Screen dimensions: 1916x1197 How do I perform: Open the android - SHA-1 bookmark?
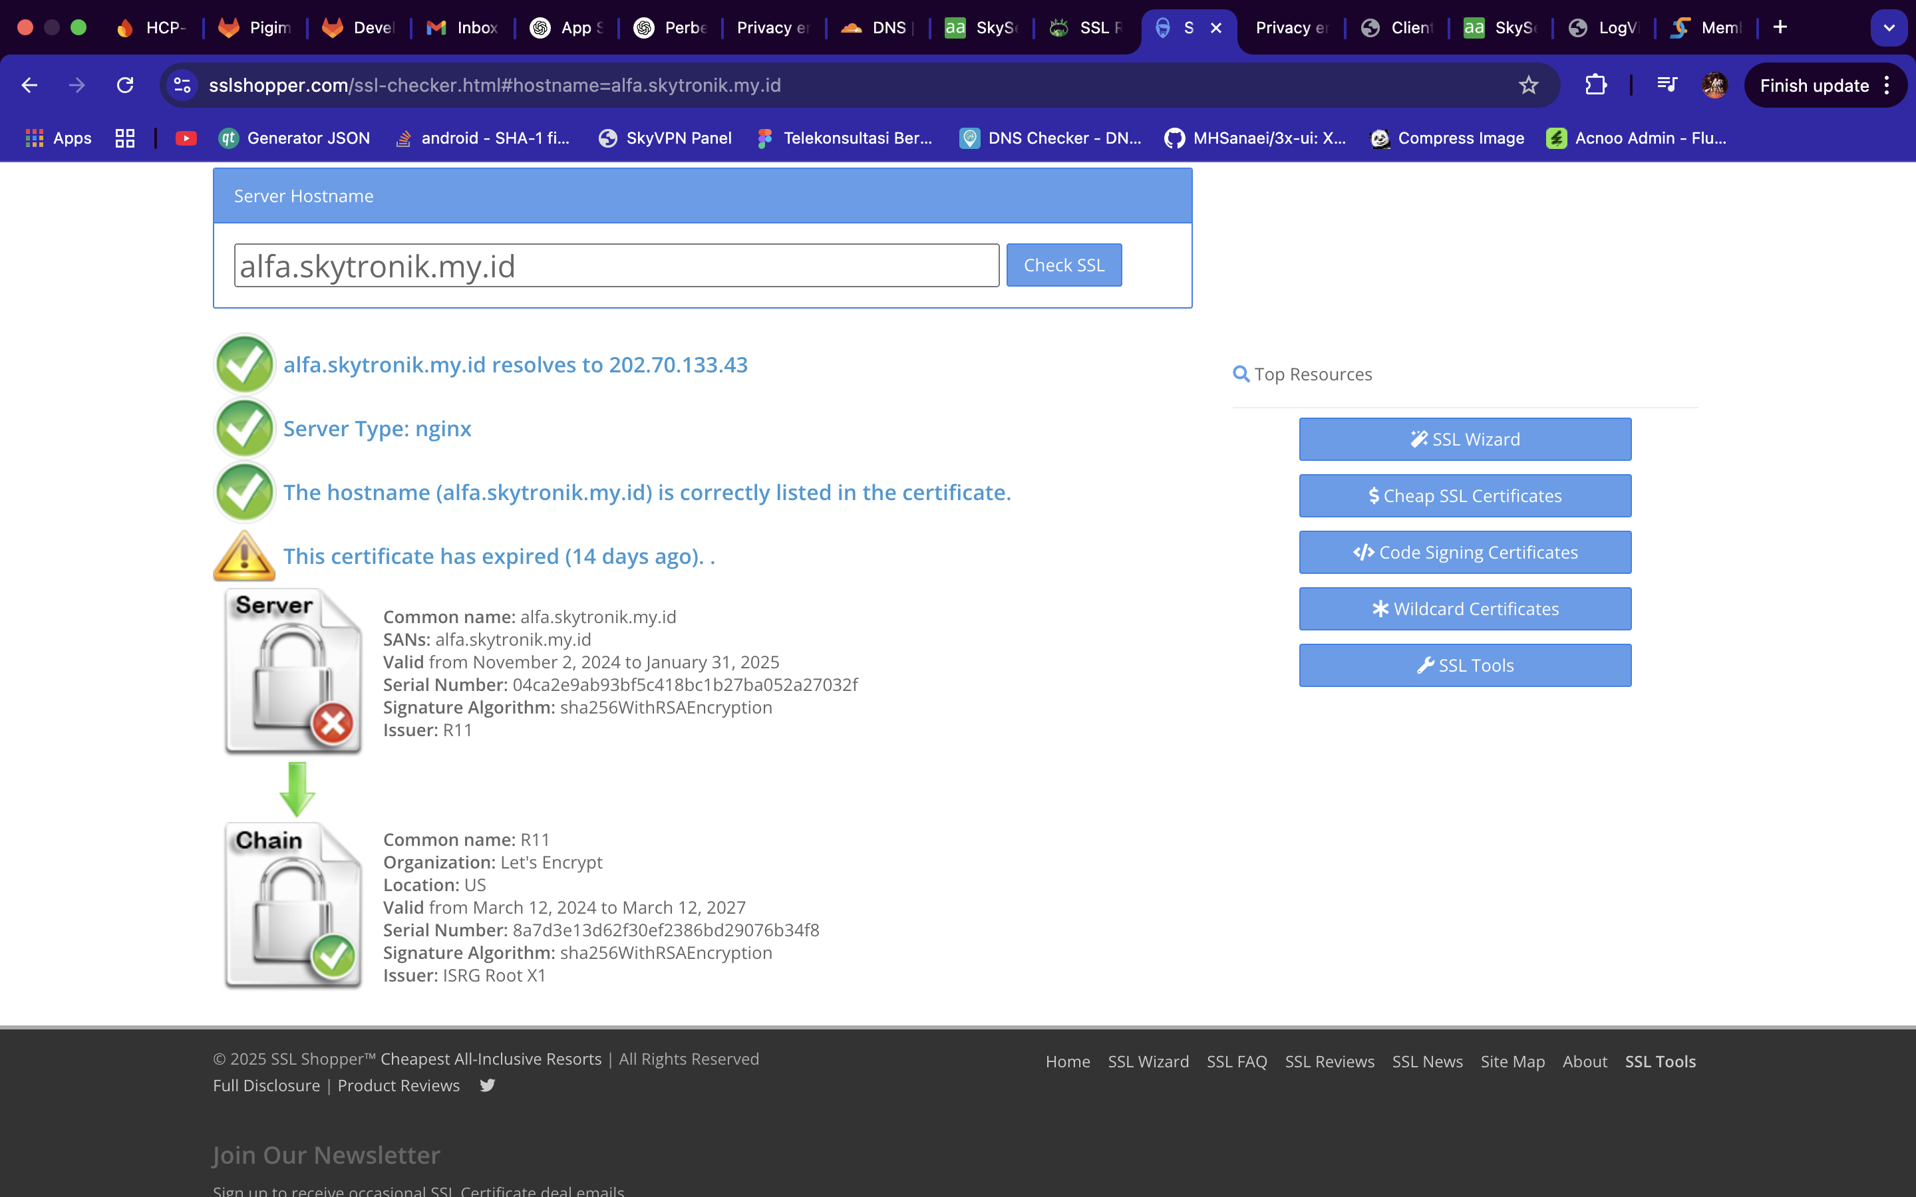(483, 138)
